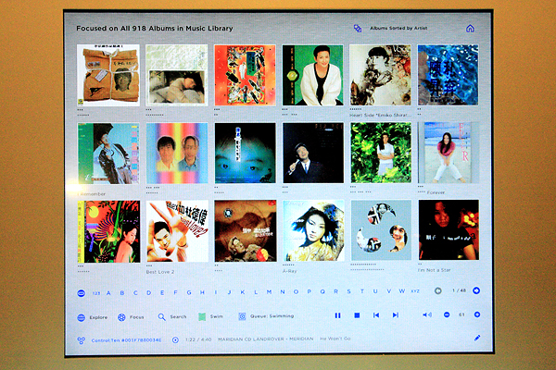Select letter S in alphabet bar
The height and width of the screenshot is (370, 556).
[349, 291]
